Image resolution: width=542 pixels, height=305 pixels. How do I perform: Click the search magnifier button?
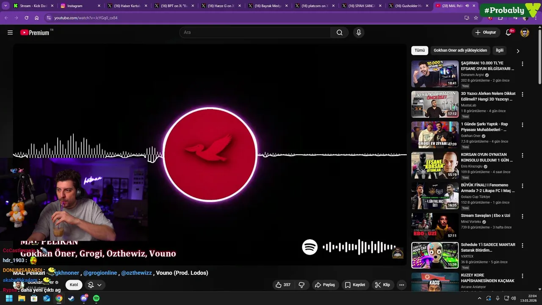pyautogui.click(x=340, y=33)
